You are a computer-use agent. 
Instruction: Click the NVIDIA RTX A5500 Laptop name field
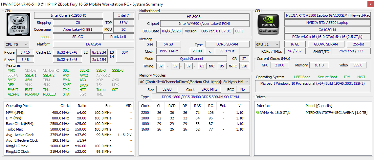[327, 23]
